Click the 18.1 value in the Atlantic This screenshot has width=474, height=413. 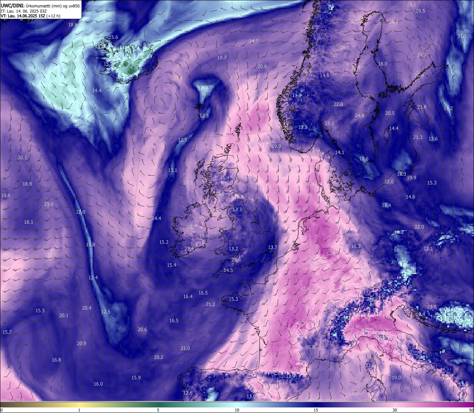[29, 222]
